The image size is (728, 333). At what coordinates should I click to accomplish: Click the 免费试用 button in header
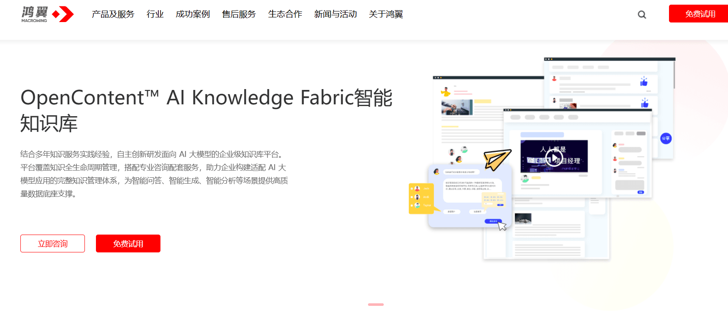tap(699, 14)
